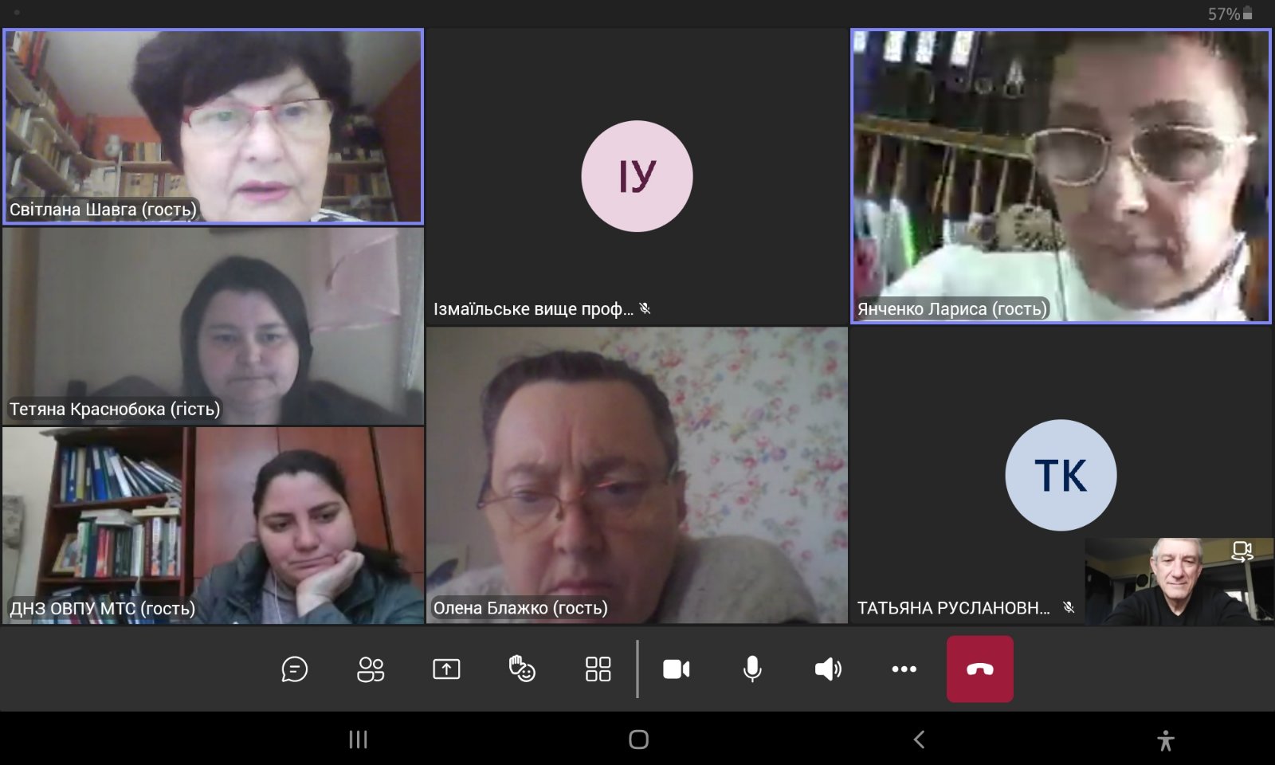Hang up with the red button

point(979,669)
